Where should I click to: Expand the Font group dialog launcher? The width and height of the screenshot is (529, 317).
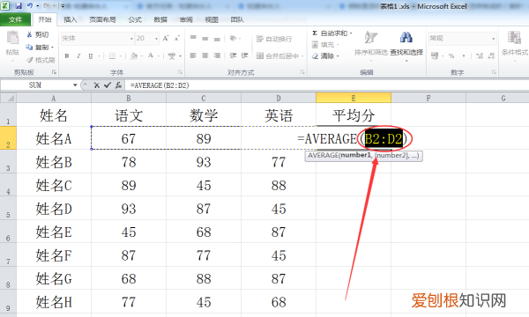coord(180,72)
